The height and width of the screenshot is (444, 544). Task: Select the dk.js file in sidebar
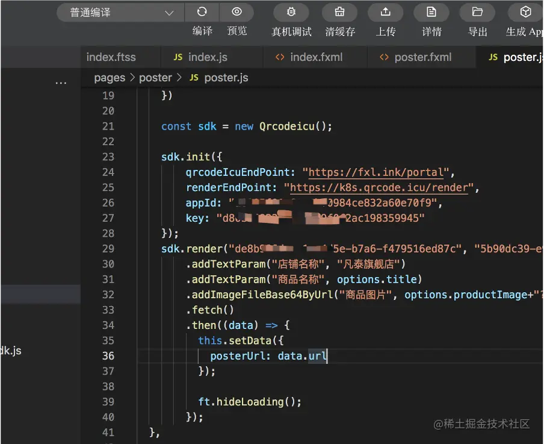[x=11, y=351]
